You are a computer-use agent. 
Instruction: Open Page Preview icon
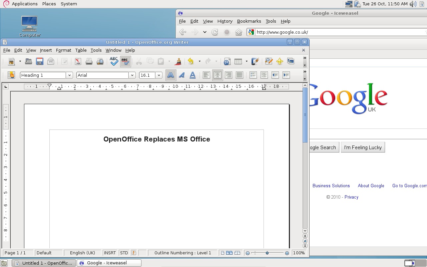(100, 61)
